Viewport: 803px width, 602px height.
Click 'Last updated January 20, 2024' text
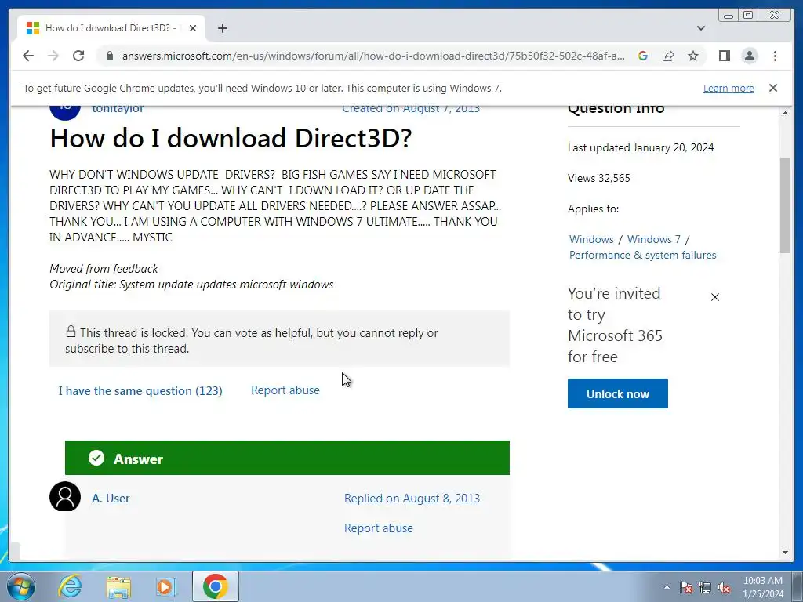point(641,147)
